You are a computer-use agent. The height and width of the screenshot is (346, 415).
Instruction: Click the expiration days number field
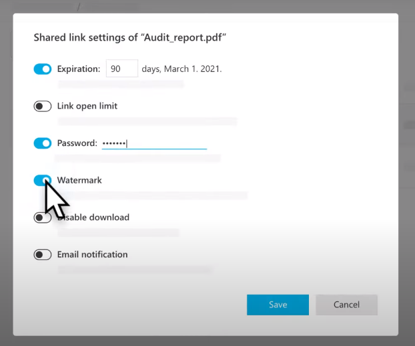(x=121, y=69)
